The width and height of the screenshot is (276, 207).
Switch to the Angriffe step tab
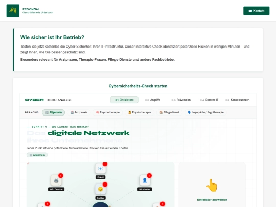click(153, 100)
